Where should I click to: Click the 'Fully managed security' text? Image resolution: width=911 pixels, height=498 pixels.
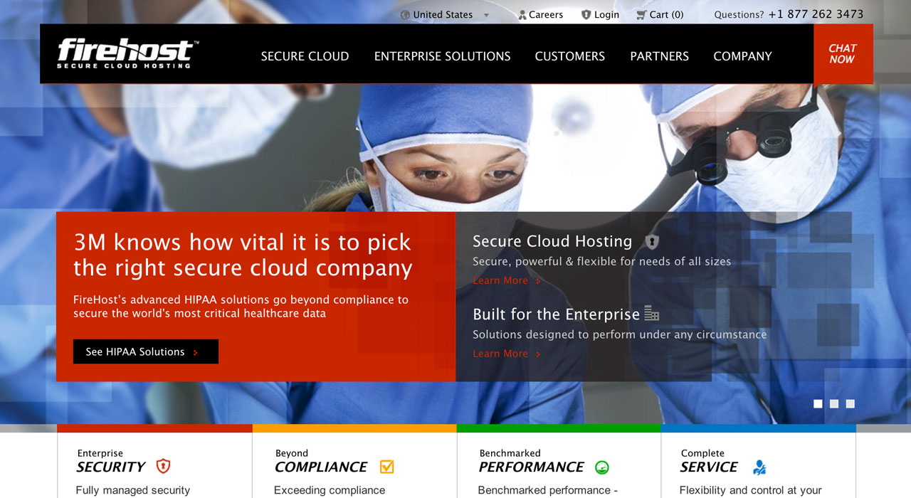coord(133,490)
